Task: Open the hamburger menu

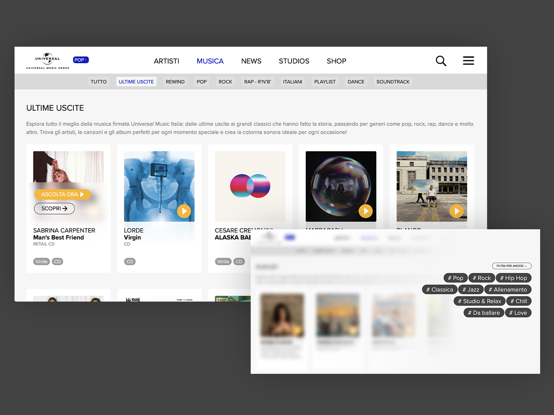Action: 468,61
